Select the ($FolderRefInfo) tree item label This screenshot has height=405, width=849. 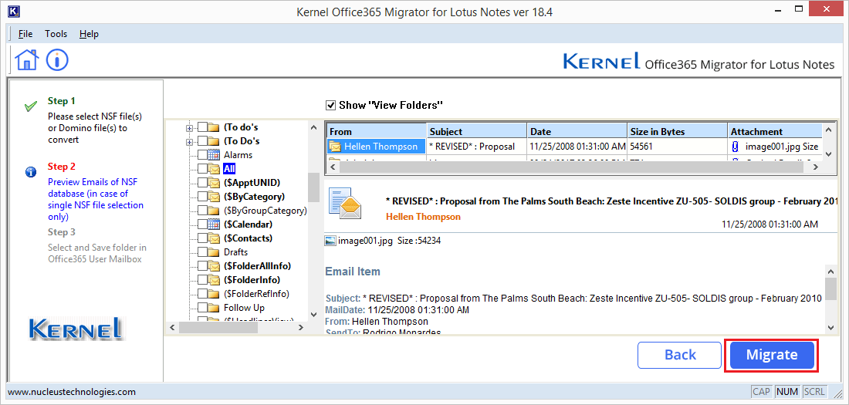257,294
